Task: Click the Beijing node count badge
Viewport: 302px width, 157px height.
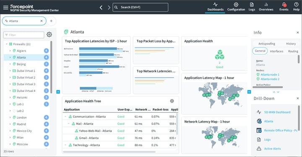Action: [46, 64]
